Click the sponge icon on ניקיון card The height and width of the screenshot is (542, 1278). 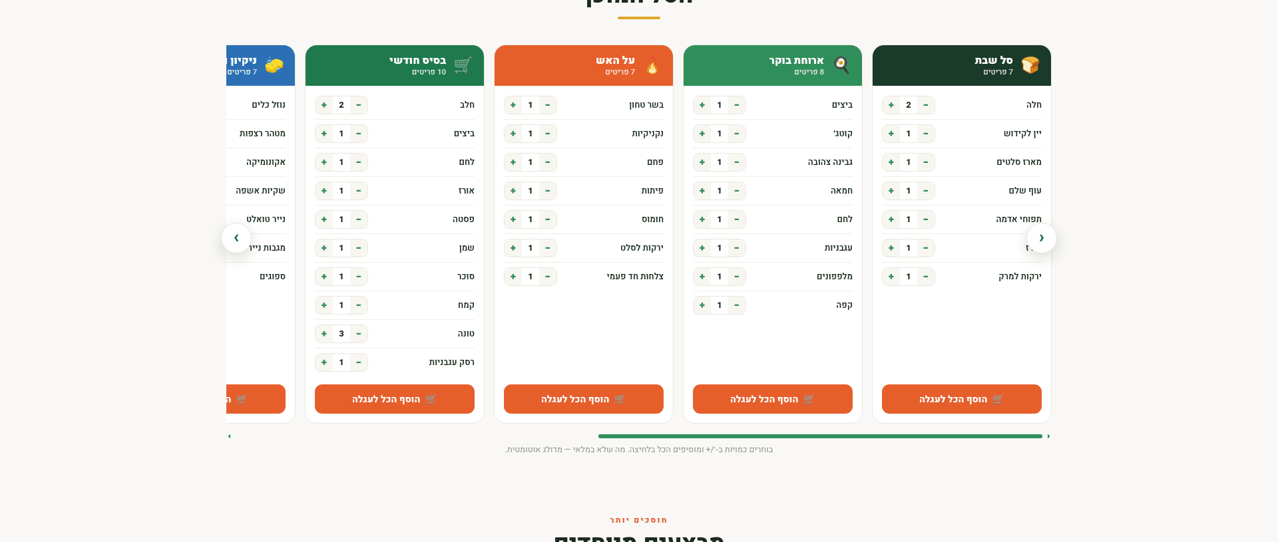274,65
